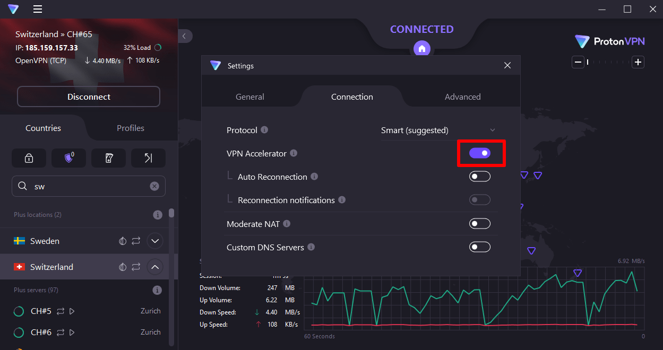Switch to the Advanced settings tab
Screen dimensions: 663x350
click(462, 97)
